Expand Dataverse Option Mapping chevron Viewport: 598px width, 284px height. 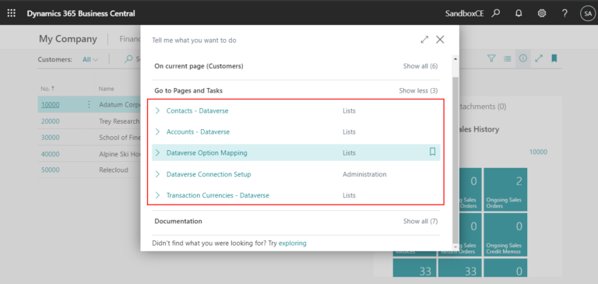[157, 153]
